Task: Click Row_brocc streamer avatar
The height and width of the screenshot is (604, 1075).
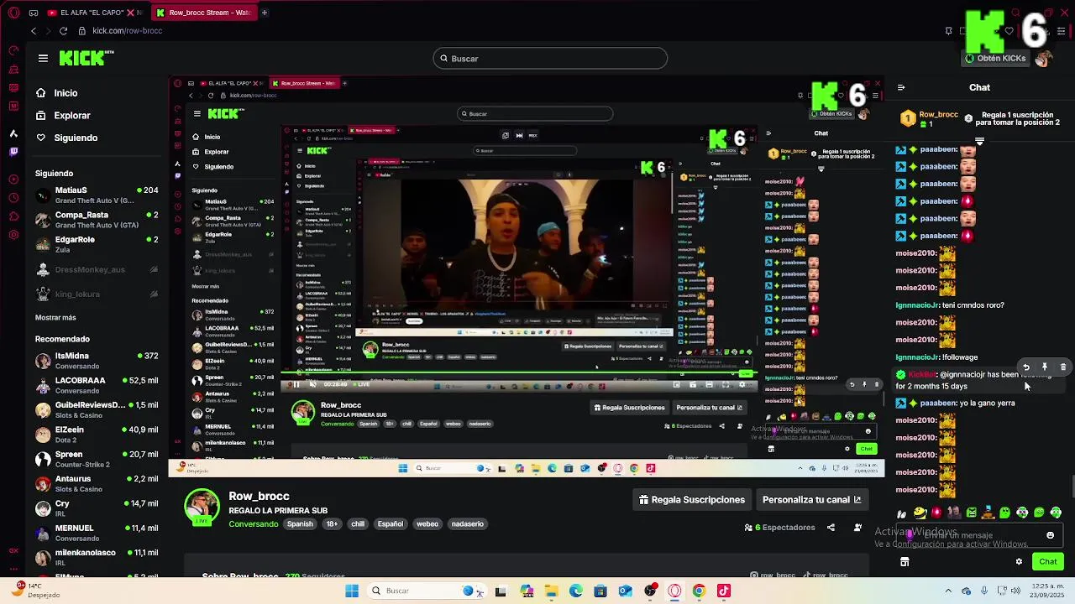Action: click(x=202, y=507)
